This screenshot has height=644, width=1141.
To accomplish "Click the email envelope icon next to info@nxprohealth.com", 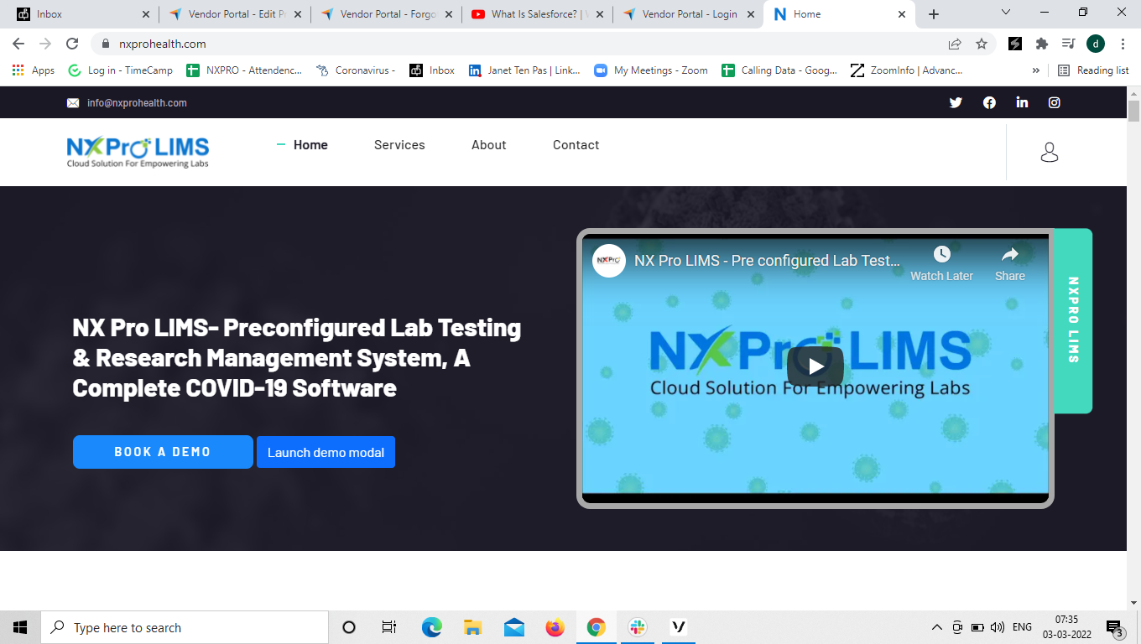I will pyautogui.click(x=71, y=102).
